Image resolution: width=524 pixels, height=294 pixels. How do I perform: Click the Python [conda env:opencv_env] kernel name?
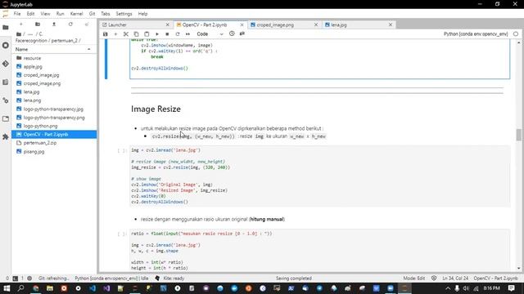pos(476,34)
